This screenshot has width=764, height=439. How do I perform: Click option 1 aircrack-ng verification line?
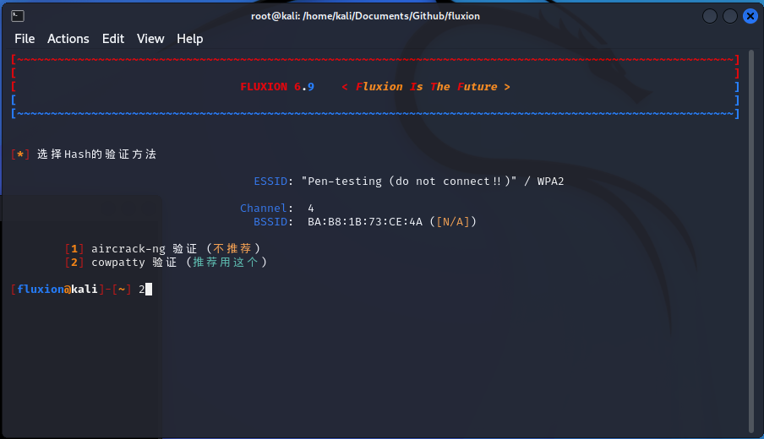(163, 249)
